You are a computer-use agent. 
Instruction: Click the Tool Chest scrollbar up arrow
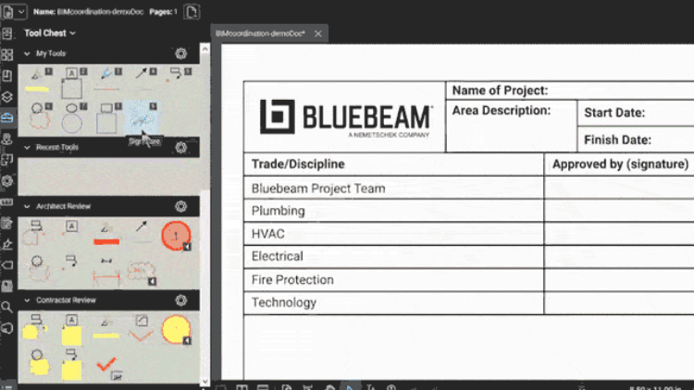(x=204, y=49)
